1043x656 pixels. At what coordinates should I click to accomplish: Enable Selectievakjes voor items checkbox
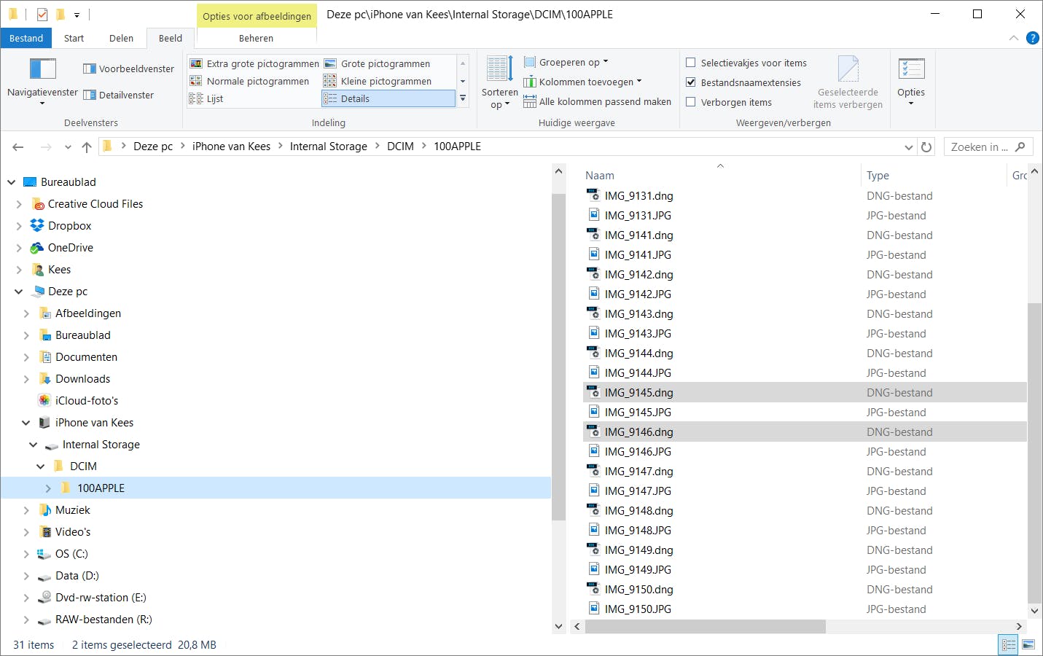[x=691, y=63]
